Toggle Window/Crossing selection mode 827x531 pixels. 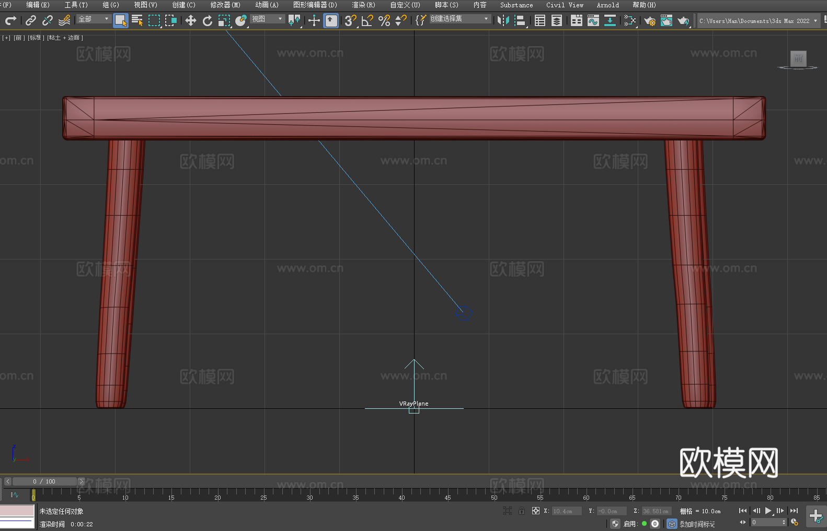[171, 20]
